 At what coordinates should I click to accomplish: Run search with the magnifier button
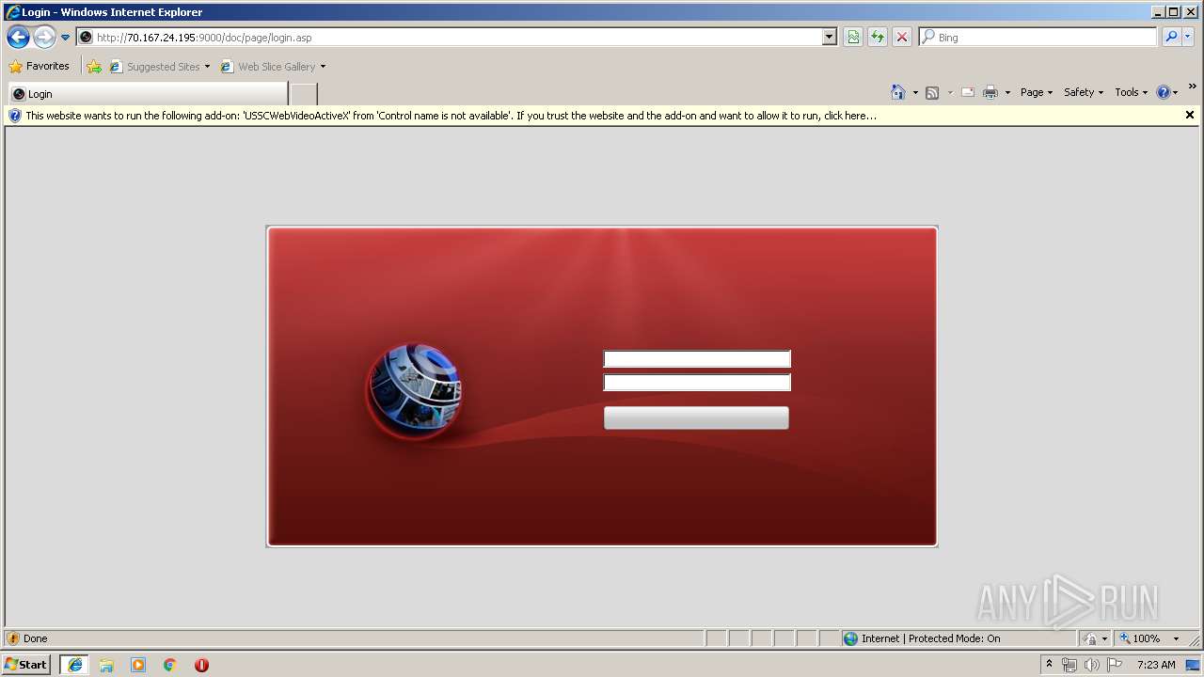1171,38
